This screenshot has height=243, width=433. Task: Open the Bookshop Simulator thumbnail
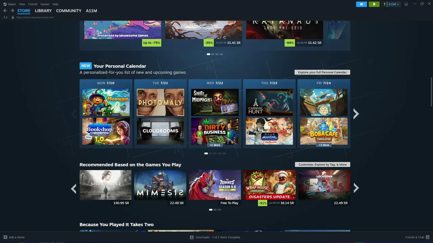(106, 131)
